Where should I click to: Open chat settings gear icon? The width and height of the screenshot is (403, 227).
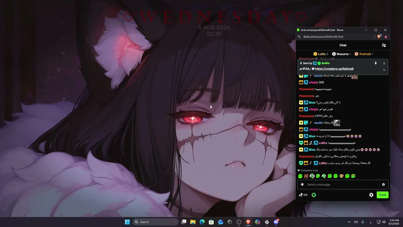[x=371, y=195]
